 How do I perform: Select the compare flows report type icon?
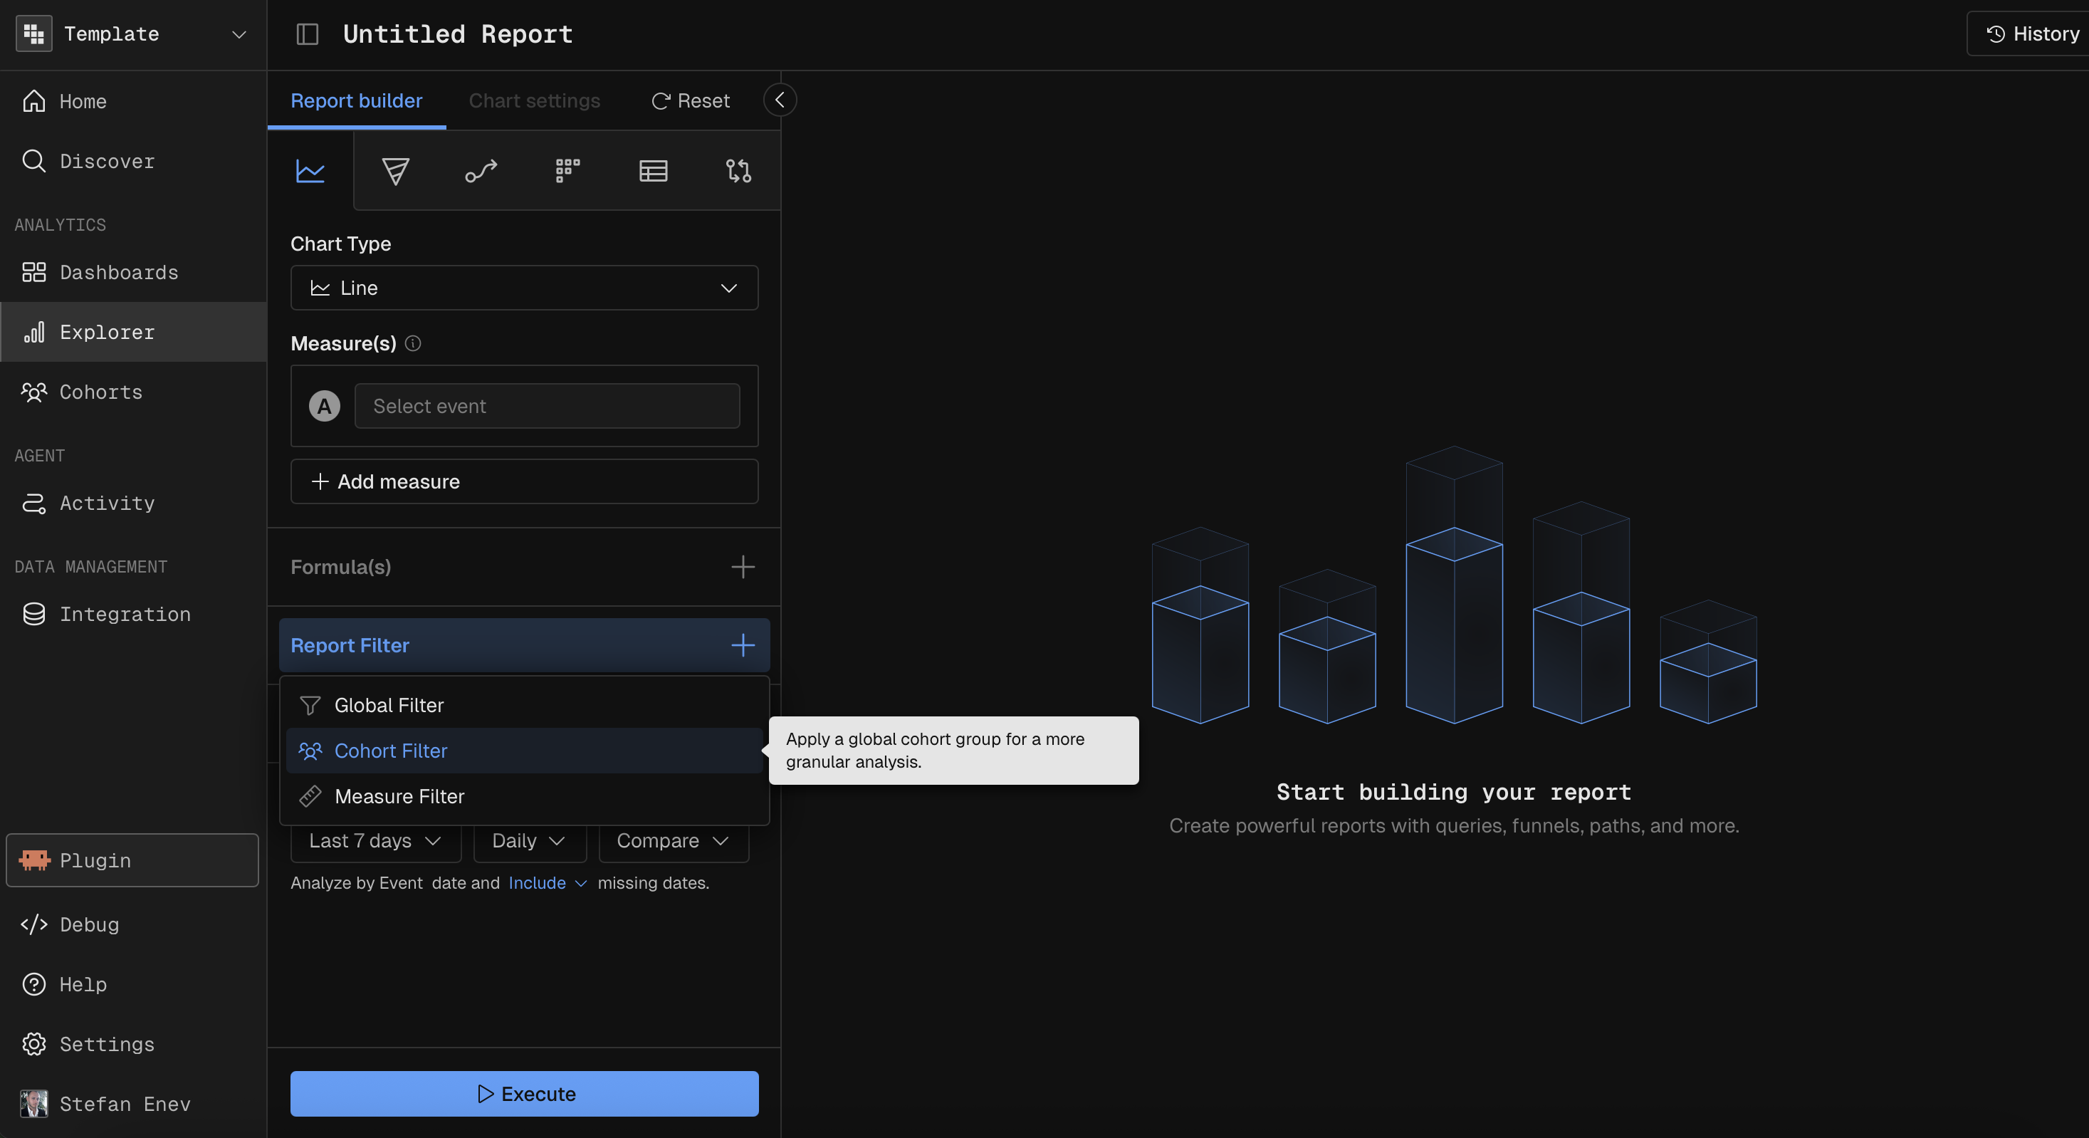739,171
